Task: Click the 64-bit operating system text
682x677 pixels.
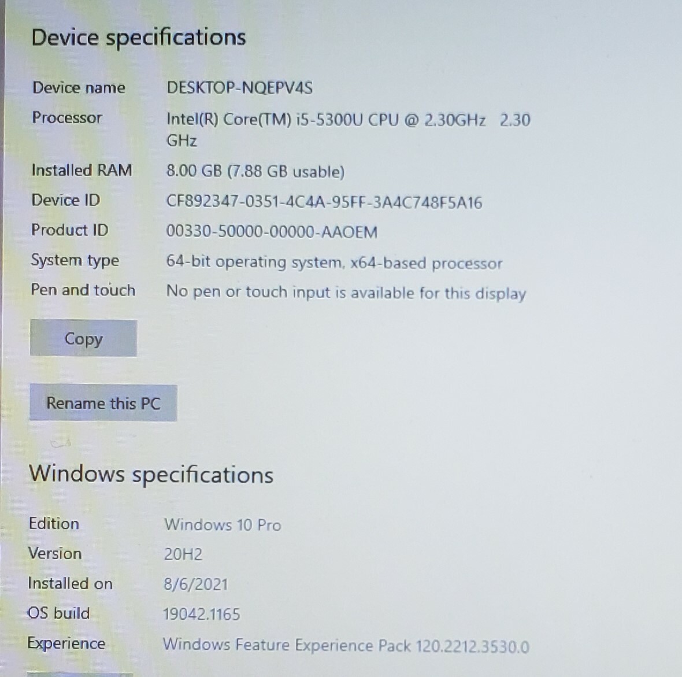Action: [334, 263]
